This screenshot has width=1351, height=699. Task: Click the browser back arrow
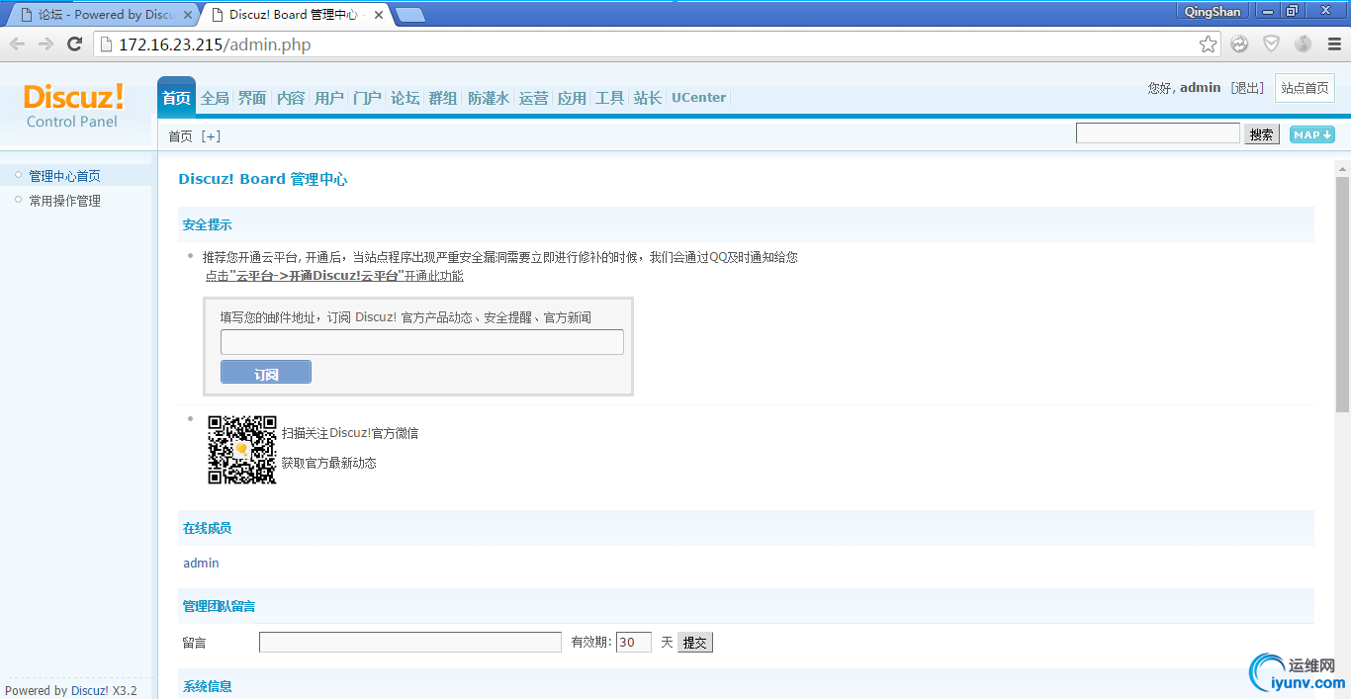click(x=18, y=44)
